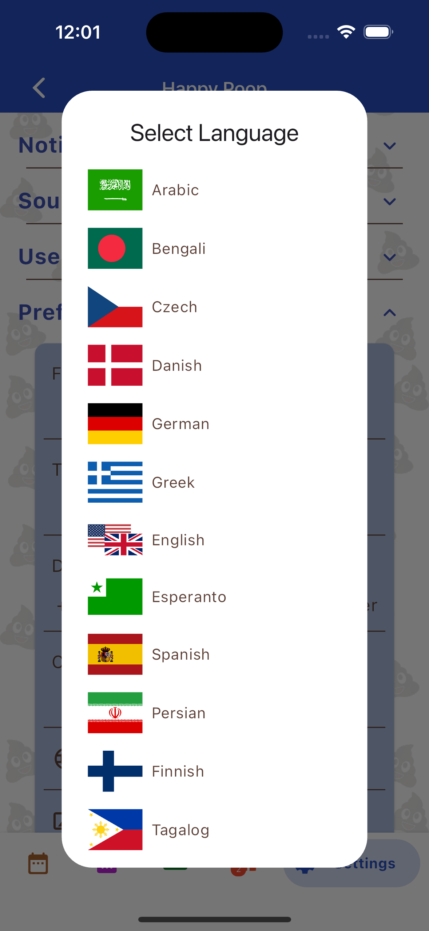Viewport: 429px width, 931px height.
Task: Expand the Sounds section
Action: click(x=389, y=201)
